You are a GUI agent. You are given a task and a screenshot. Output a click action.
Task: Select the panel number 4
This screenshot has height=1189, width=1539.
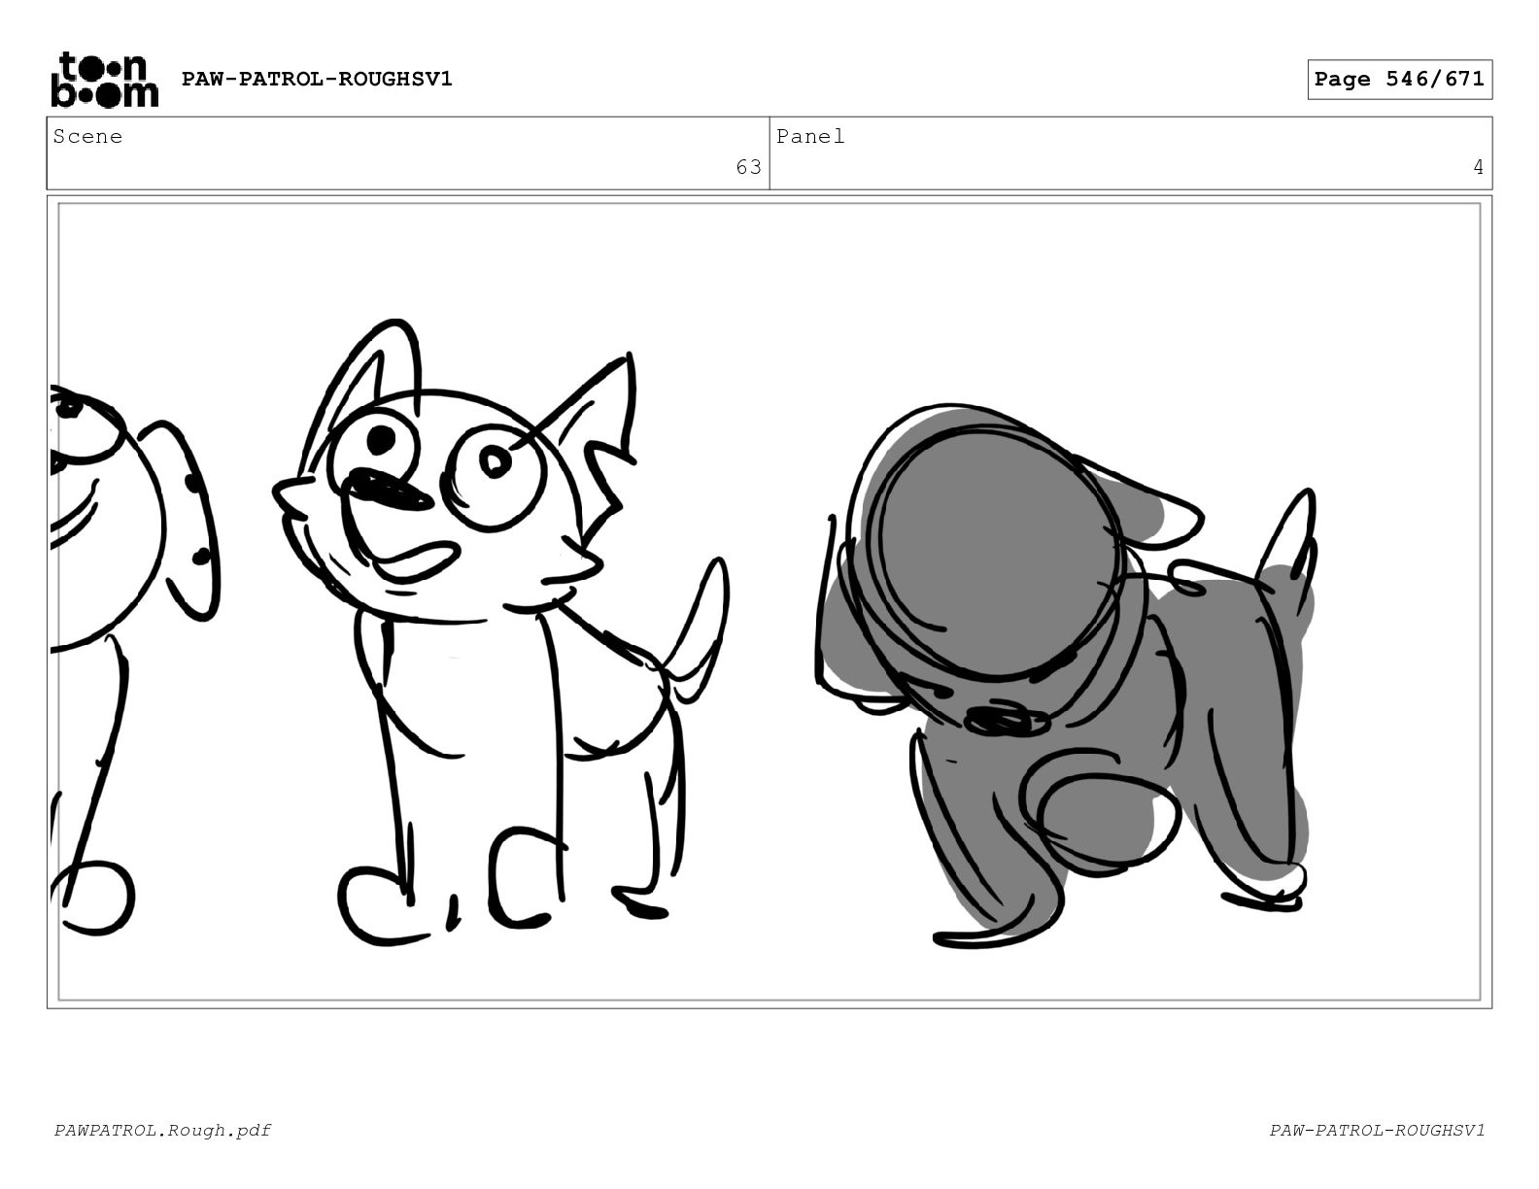(x=1478, y=168)
